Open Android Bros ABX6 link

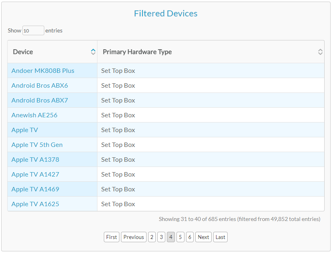click(40, 85)
